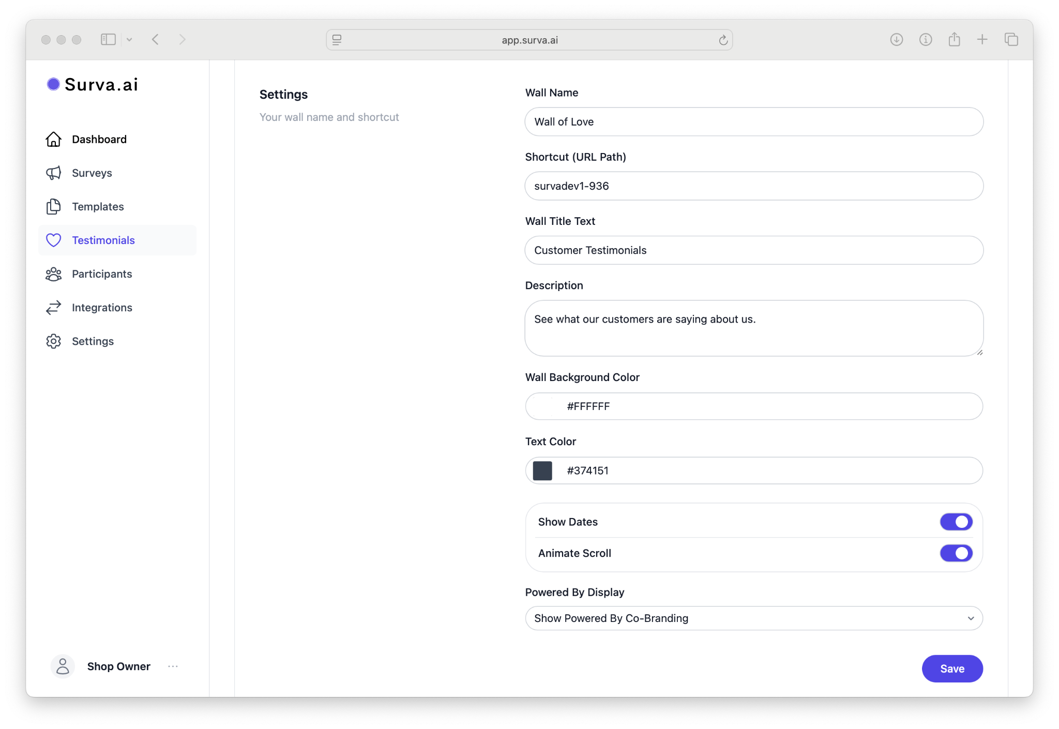Click the Surveys megaphone icon

(53, 173)
